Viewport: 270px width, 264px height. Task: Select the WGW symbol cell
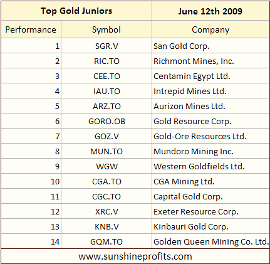click(x=106, y=166)
